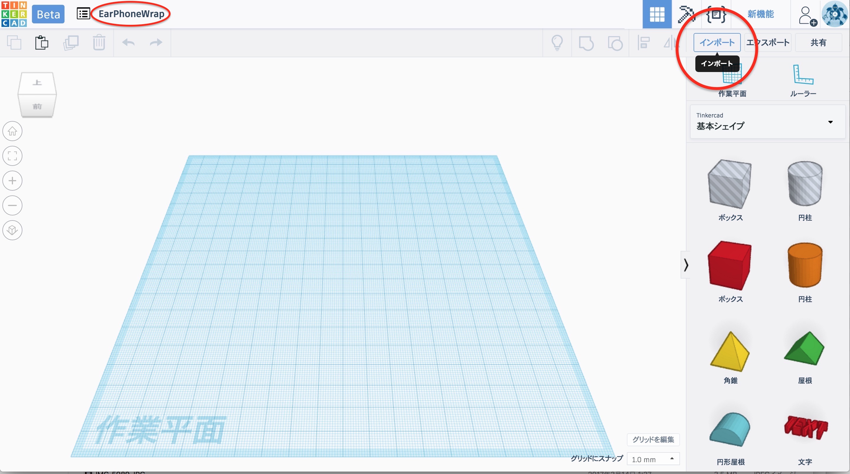The image size is (850, 474).
Task: Zoom out with the minus icon
Action: [12, 205]
